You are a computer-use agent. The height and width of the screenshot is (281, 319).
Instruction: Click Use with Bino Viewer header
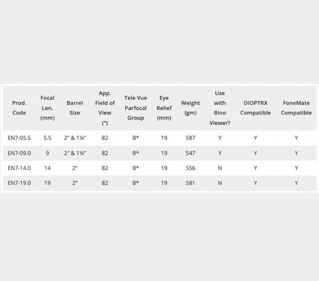tap(220, 108)
